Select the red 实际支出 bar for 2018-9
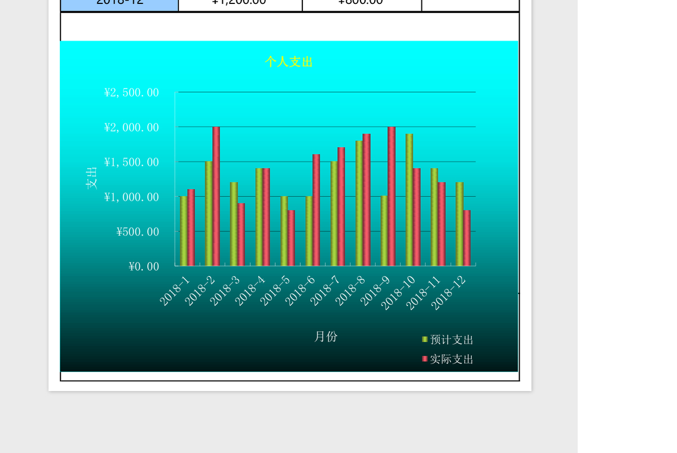This screenshot has width=677, height=453. pos(392,196)
